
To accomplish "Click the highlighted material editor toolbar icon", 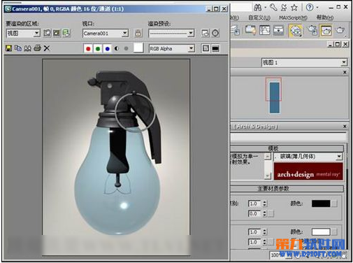I will [x=296, y=30].
